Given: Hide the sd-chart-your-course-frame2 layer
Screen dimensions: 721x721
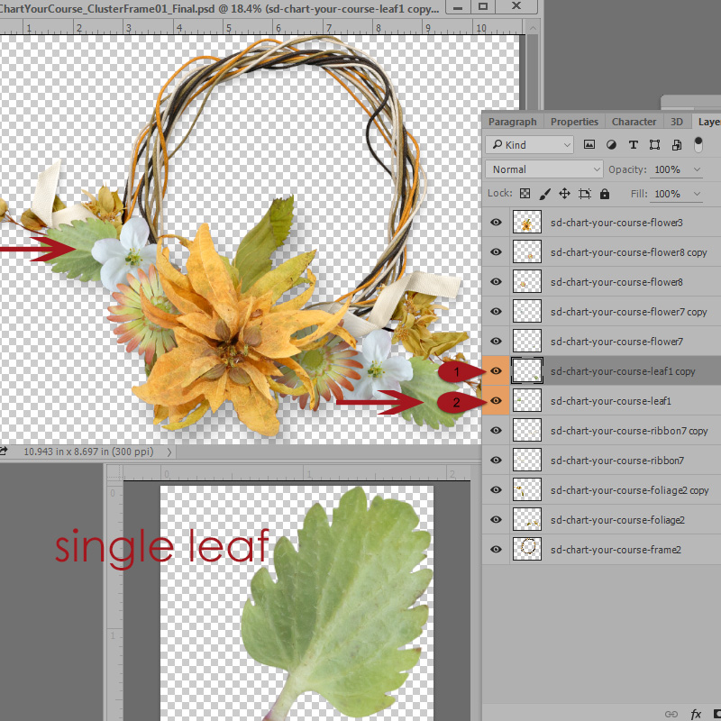Looking at the screenshot, I should (496, 549).
